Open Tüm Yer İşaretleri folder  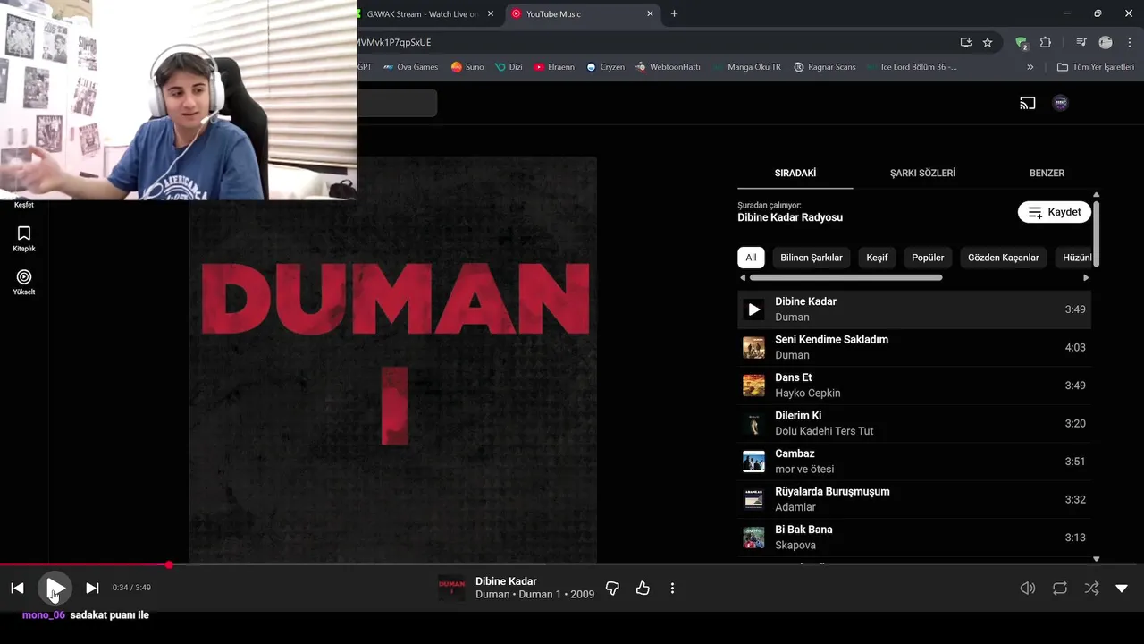1095,67
